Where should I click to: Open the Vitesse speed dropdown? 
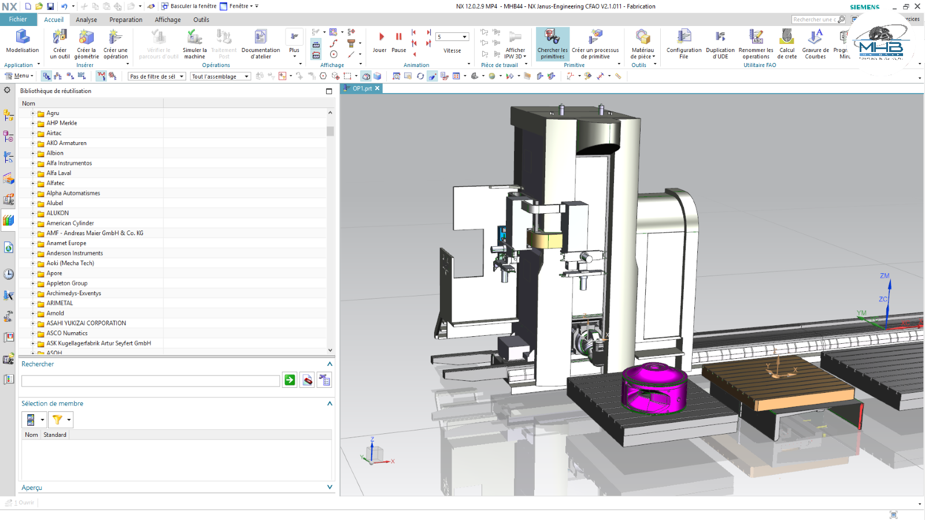tap(464, 37)
